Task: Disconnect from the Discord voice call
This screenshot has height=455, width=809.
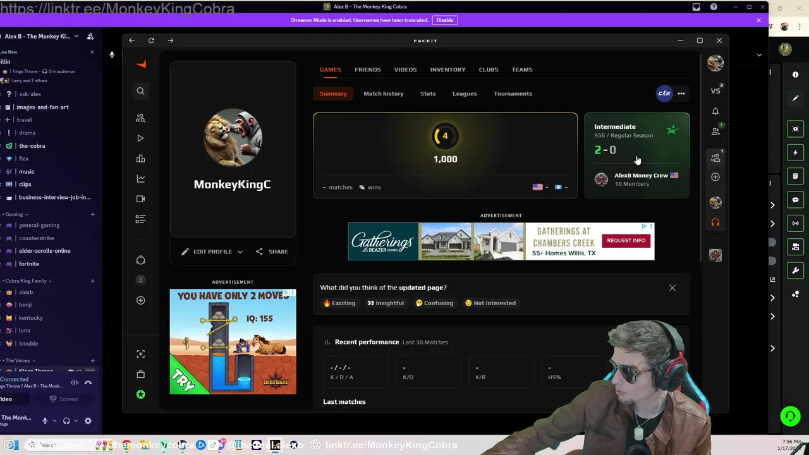Action: pos(88,382)
